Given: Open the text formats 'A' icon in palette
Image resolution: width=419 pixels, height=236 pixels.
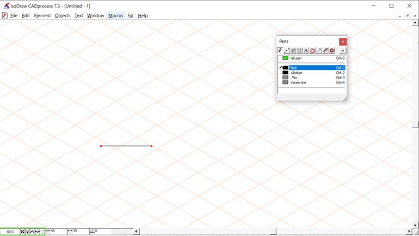Looking at the screenshot, I should click(x=306, y=50).
